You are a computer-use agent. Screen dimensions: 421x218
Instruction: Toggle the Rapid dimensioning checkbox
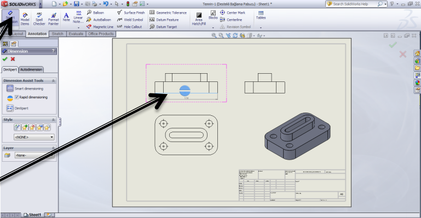click(x=16, y=97)
